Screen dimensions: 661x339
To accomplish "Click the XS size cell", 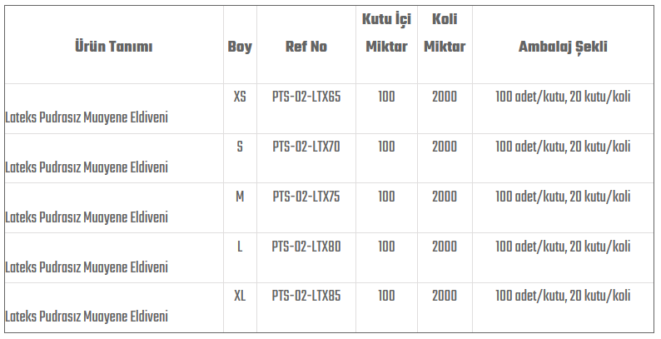I will (x=240, y=97).
